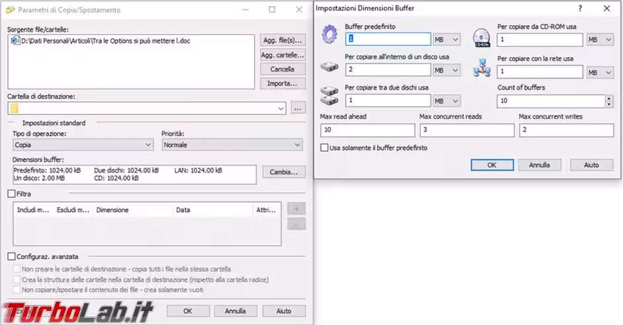
Task: Open unit dropdown for Buffer predefinito
Action: click(447, 40)
